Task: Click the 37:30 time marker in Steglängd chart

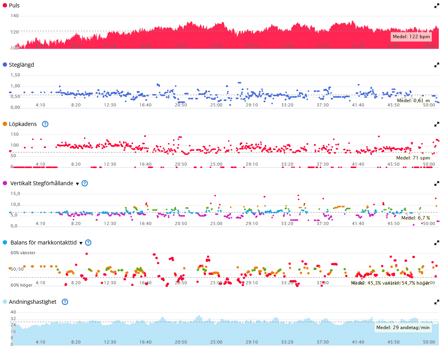Action: pos(323,105)
